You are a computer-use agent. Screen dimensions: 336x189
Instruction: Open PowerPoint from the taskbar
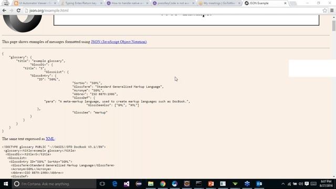click(211, 184)
